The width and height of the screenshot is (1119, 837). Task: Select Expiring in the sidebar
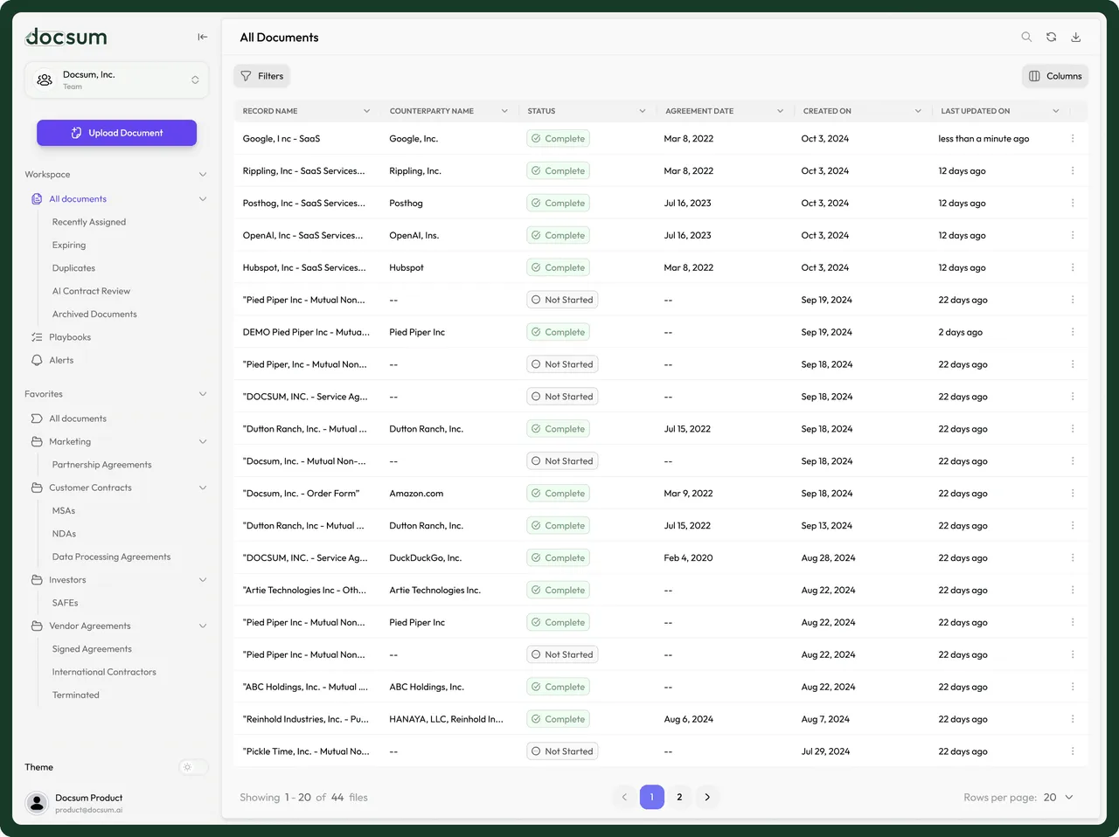(69, 246)
